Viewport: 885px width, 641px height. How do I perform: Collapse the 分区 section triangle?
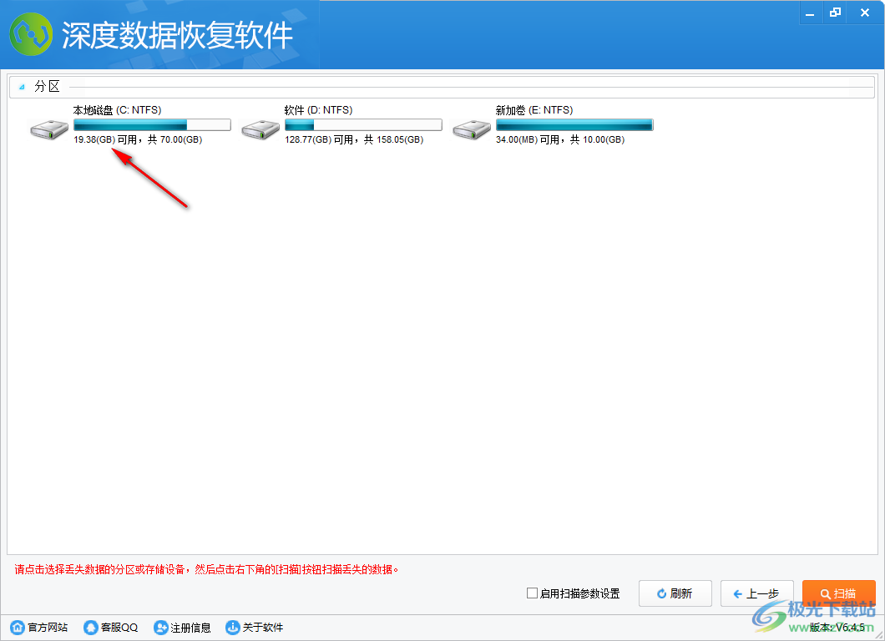[22, 87]
